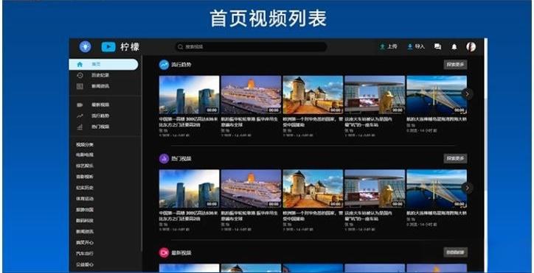Click the pink camera icon for 最新视频 section
This screenshot has height=273, width=534.
tap(164, 252)
